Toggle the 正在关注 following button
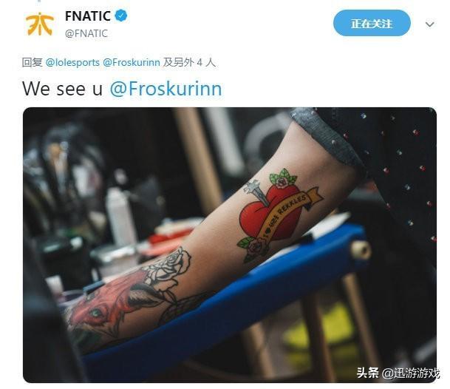This screenshot has height=389, width=450. coord(372,23)
